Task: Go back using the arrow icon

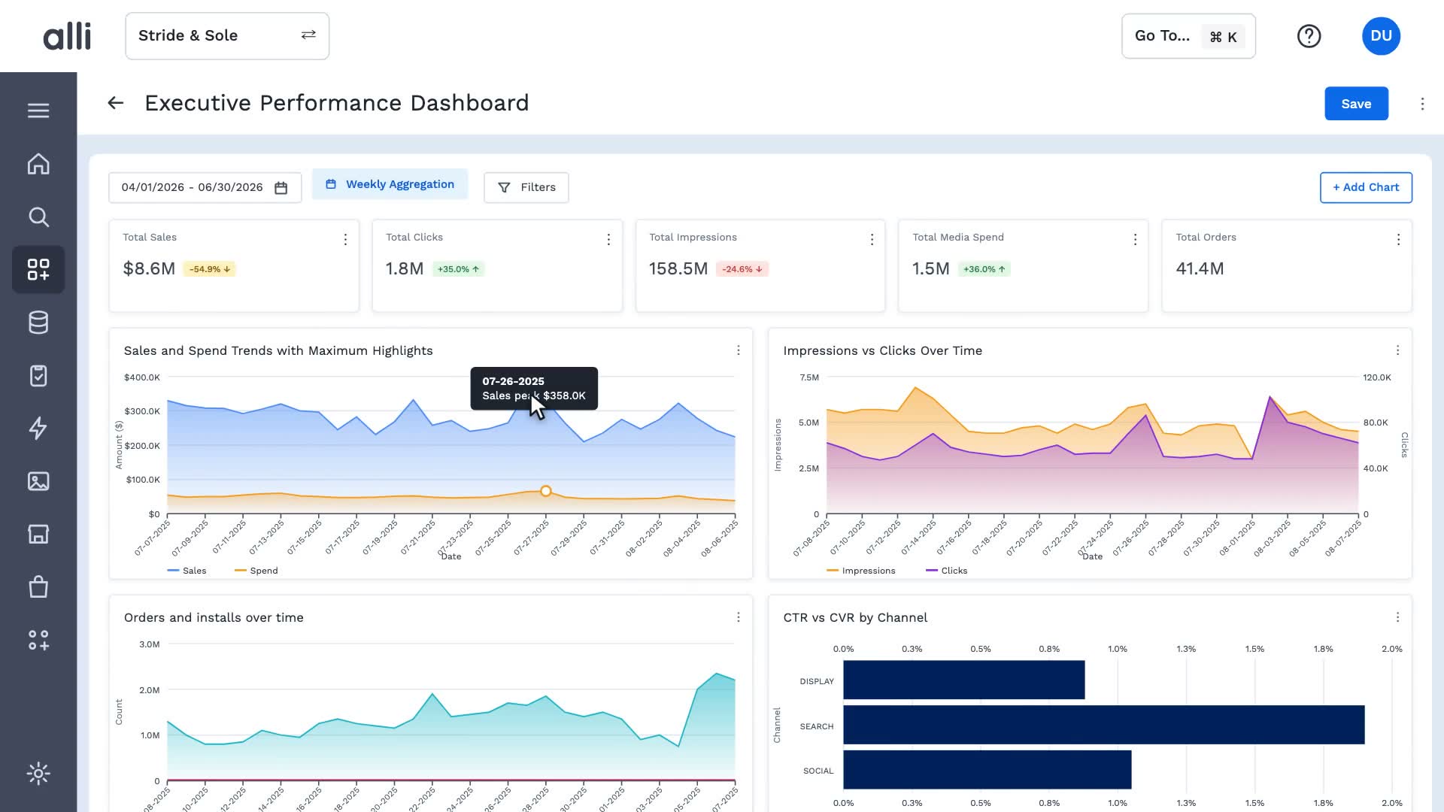Action: [x=115, y=103]
